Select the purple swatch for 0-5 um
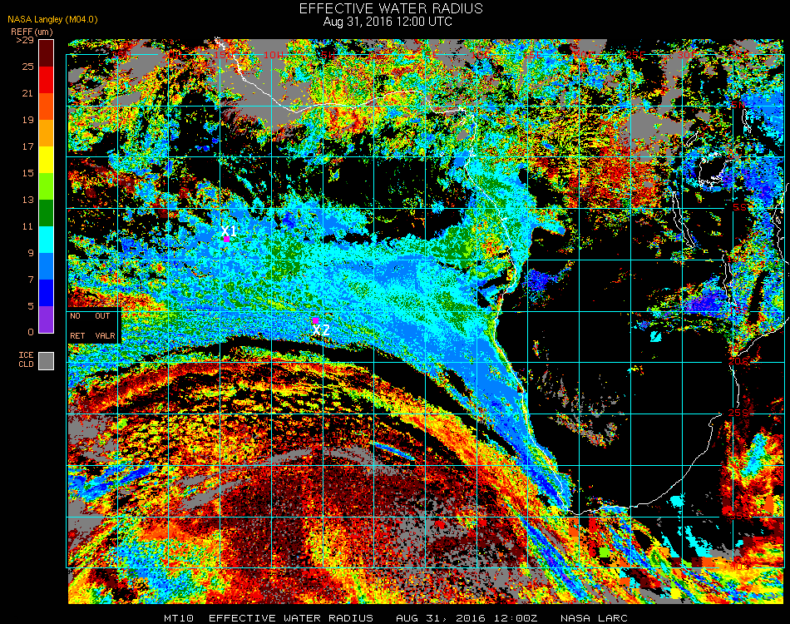 46,319
